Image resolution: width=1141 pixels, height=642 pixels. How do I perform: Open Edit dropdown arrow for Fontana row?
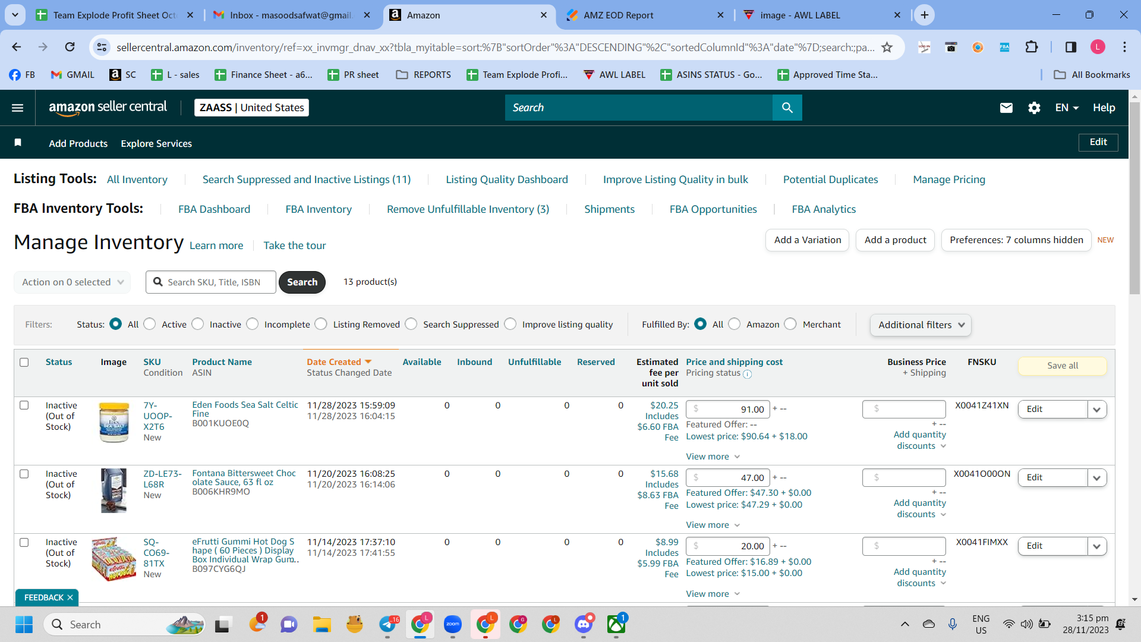1097,477
